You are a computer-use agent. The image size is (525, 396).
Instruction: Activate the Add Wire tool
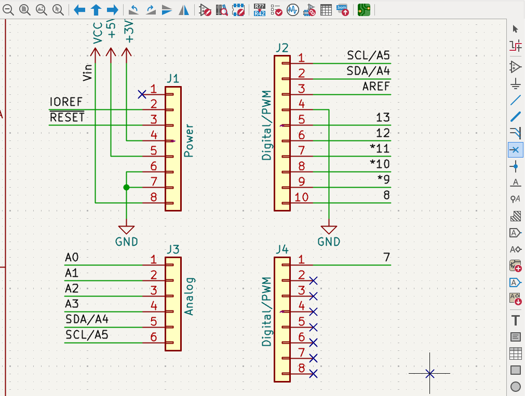point(515,100)
